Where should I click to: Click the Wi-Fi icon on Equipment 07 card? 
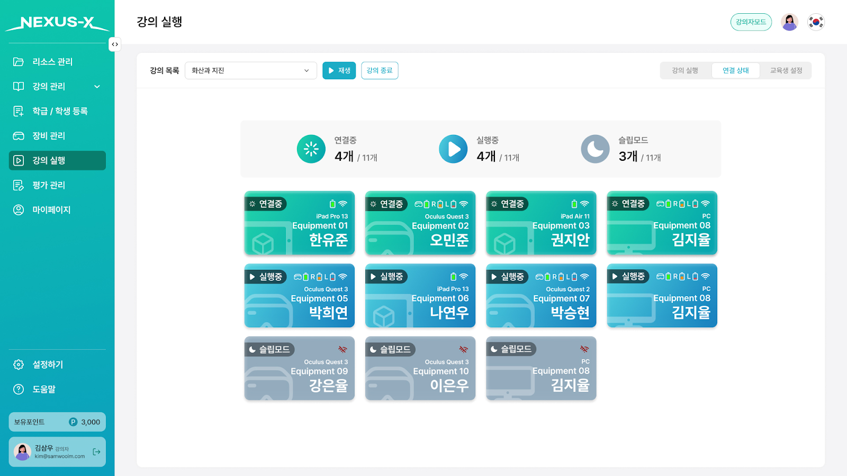click(x=584, y=277)
